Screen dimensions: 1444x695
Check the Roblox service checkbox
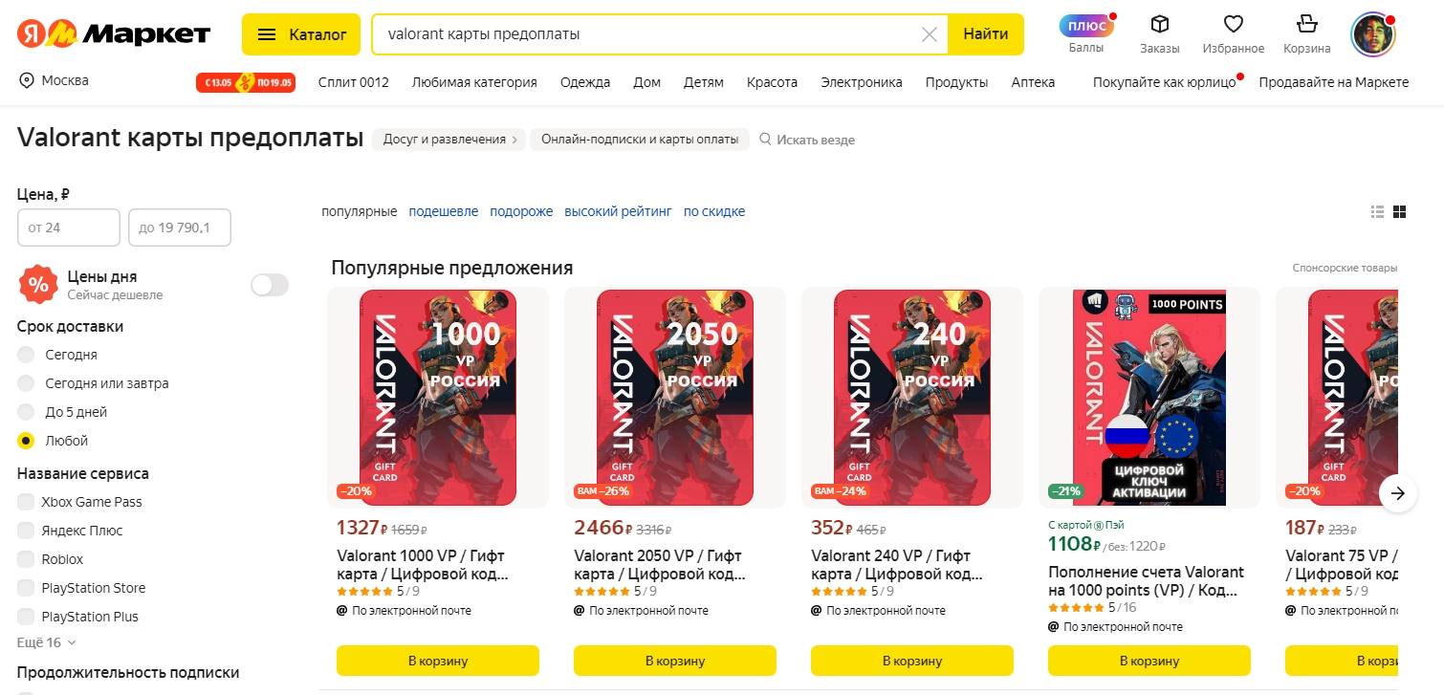pyautogui.click(x=26, y=559)
